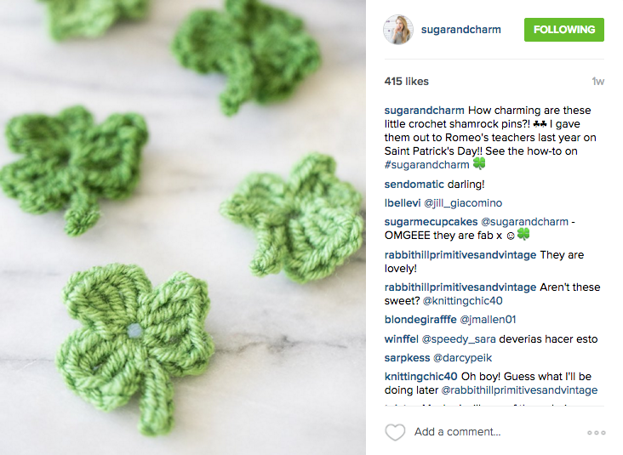
Task: Click the Add a comment field
Action: click(457, 431)
